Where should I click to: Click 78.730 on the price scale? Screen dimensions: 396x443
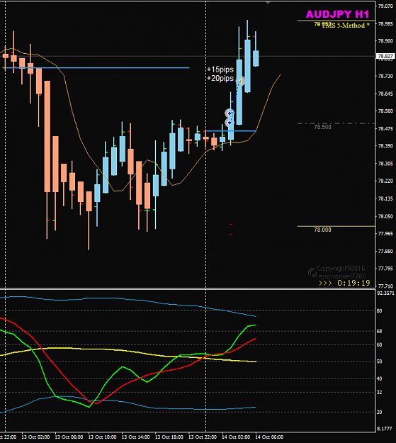pos(385,76)
